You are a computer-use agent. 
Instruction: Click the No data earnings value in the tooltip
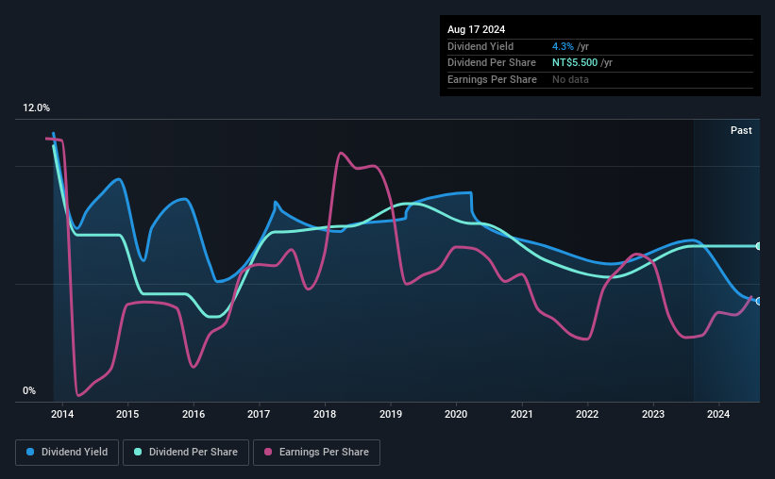569,79
